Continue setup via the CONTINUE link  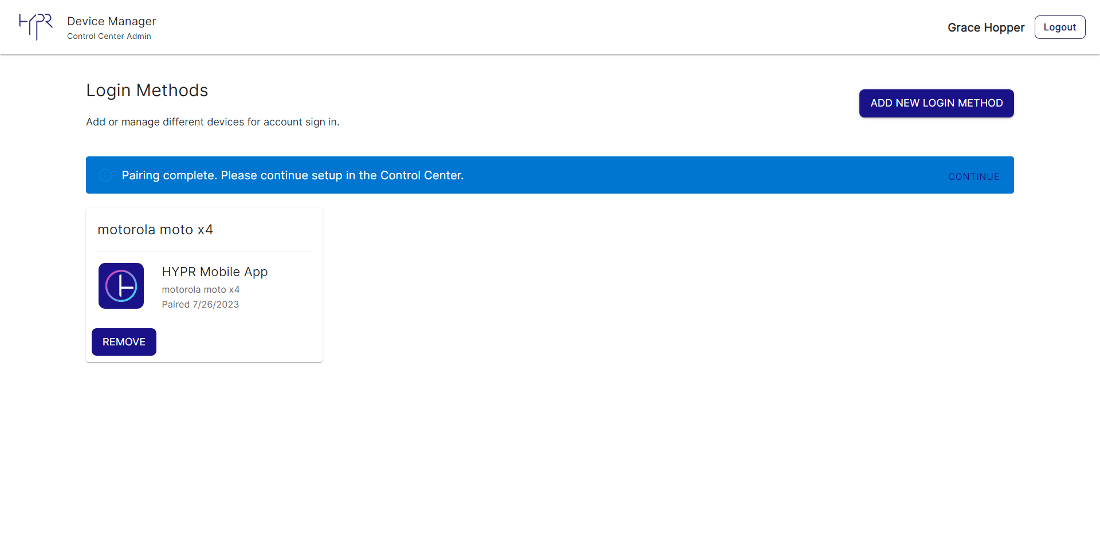pos(973,176)
